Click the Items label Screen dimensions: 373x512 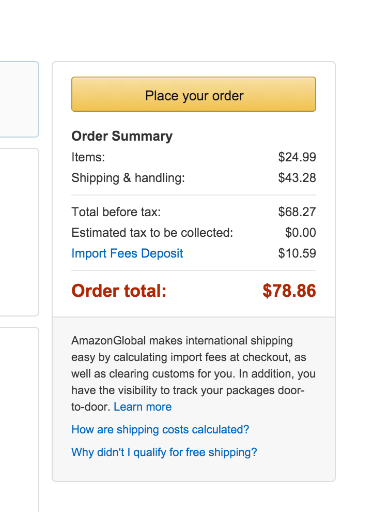tap(88, 157)
